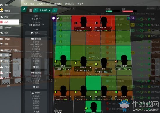Screen dimensions: 160x113
Task: Click the 持球阶段 in-possession icon
Action: pos(33,39)
